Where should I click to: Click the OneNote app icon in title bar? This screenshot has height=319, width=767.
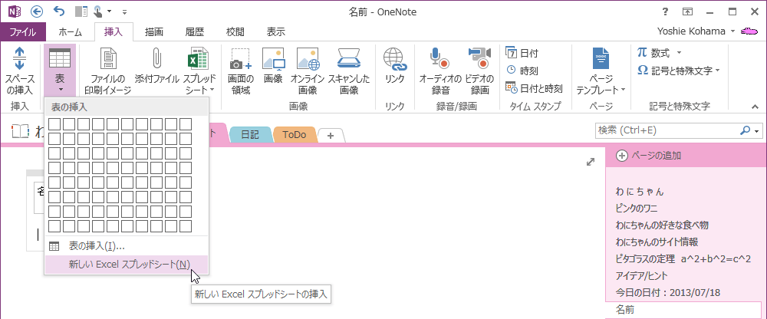click(x=14, y=12)
